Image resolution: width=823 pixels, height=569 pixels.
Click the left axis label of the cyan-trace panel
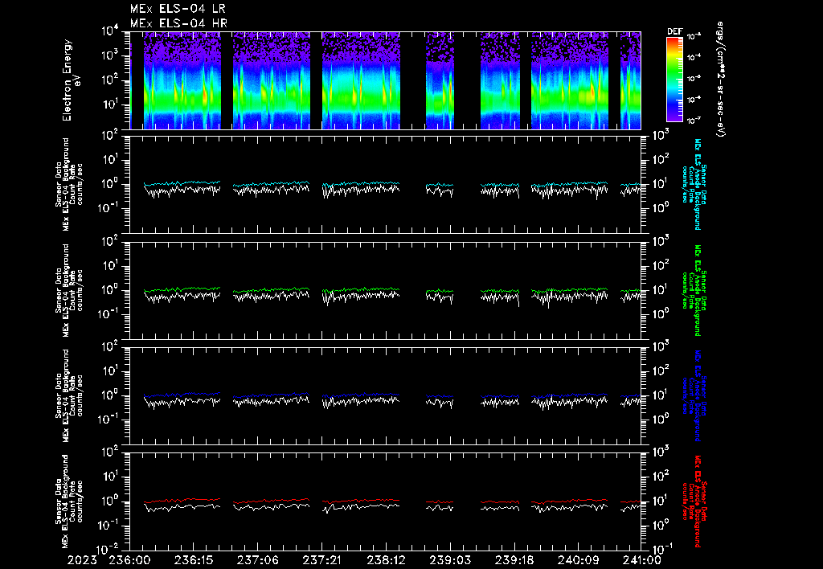pyautogui.click(x=69, y=185)
